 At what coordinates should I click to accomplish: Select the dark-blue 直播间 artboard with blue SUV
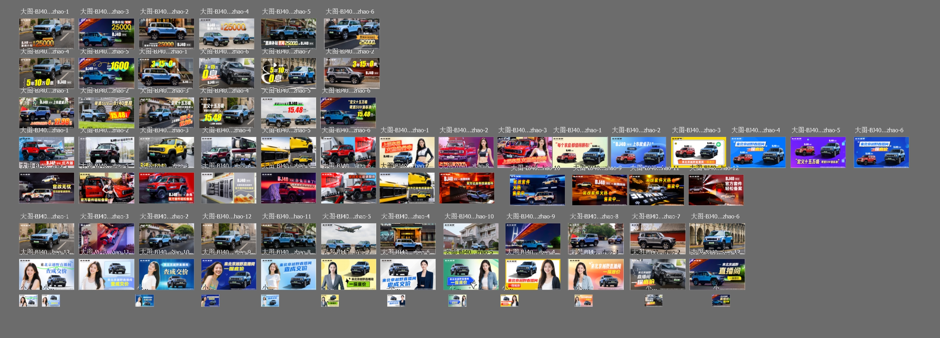[x=717, y=275]
